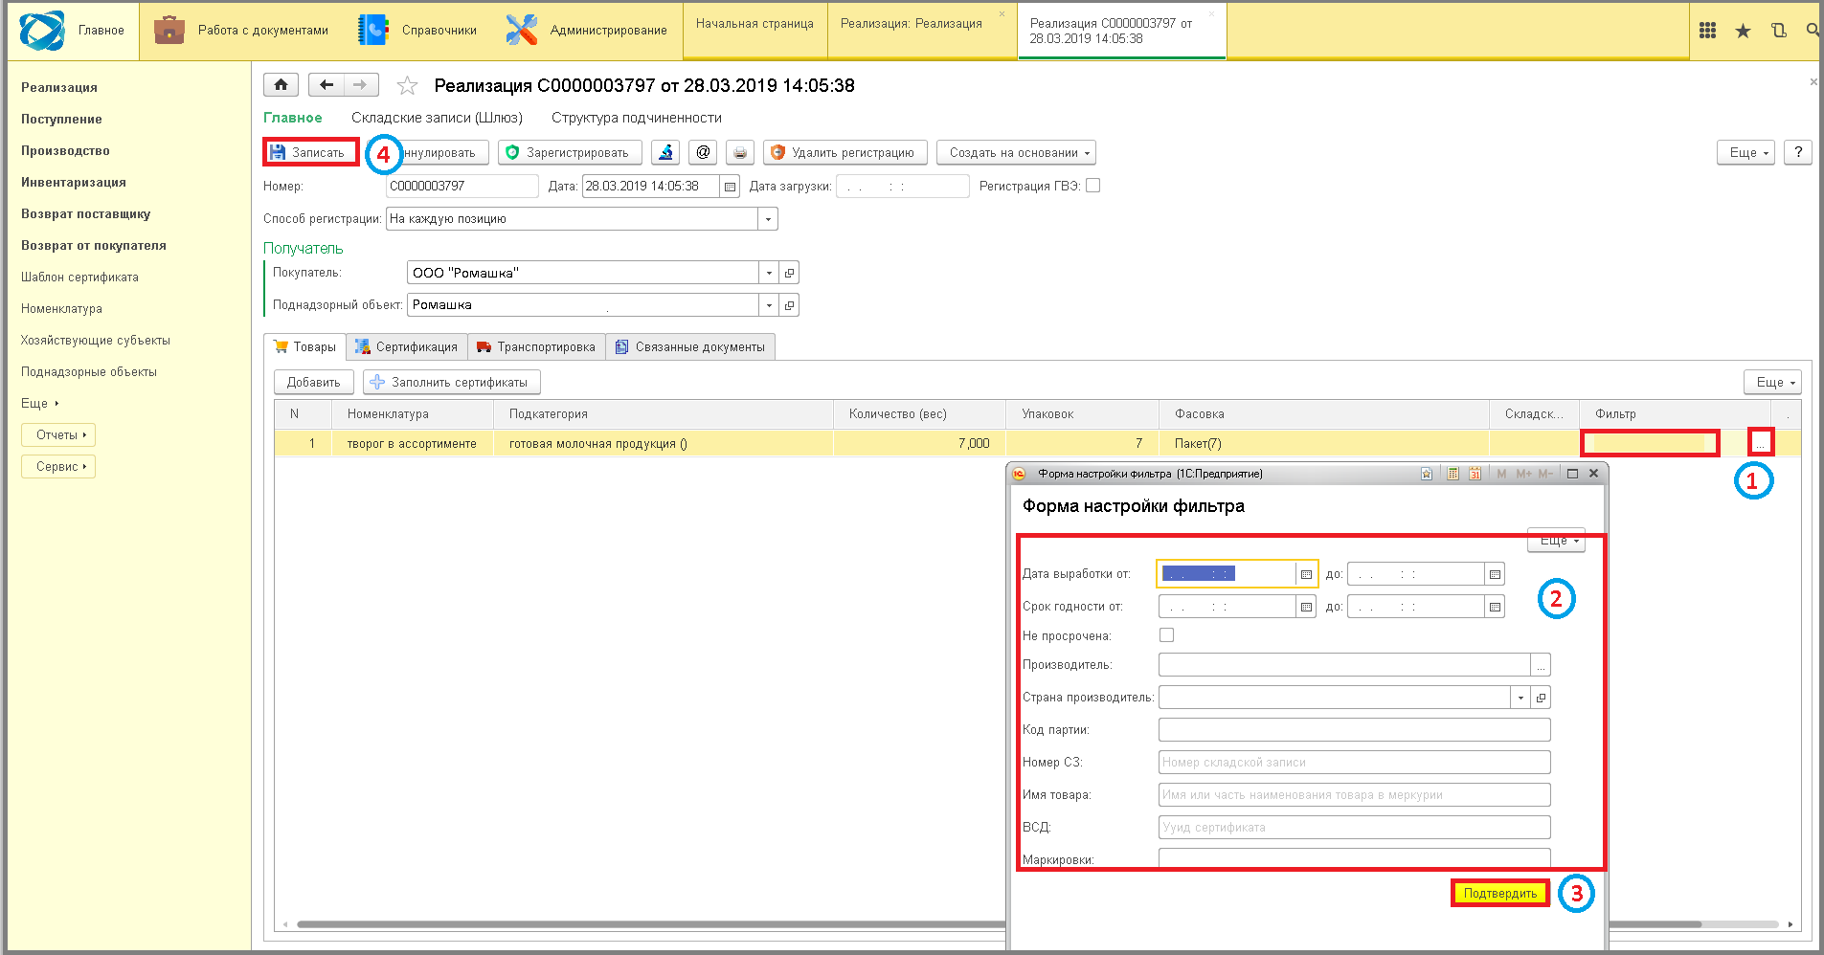
Task: Click the email @ icon button
Action: coord(703,152)
